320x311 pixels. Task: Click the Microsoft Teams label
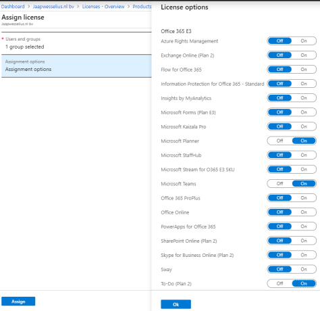[x=178, y=184]
